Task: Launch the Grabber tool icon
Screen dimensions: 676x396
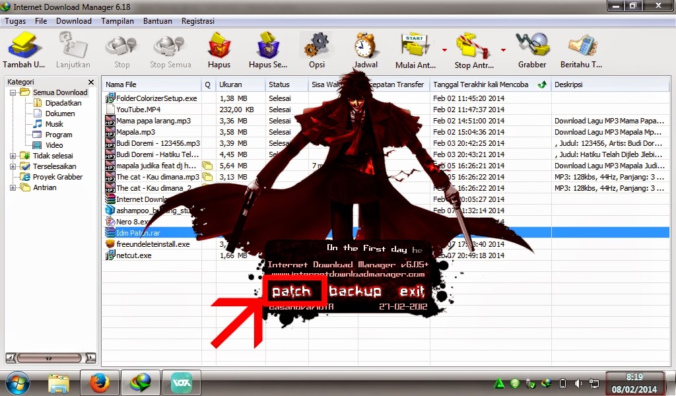Action: click(x=532, y=45)
